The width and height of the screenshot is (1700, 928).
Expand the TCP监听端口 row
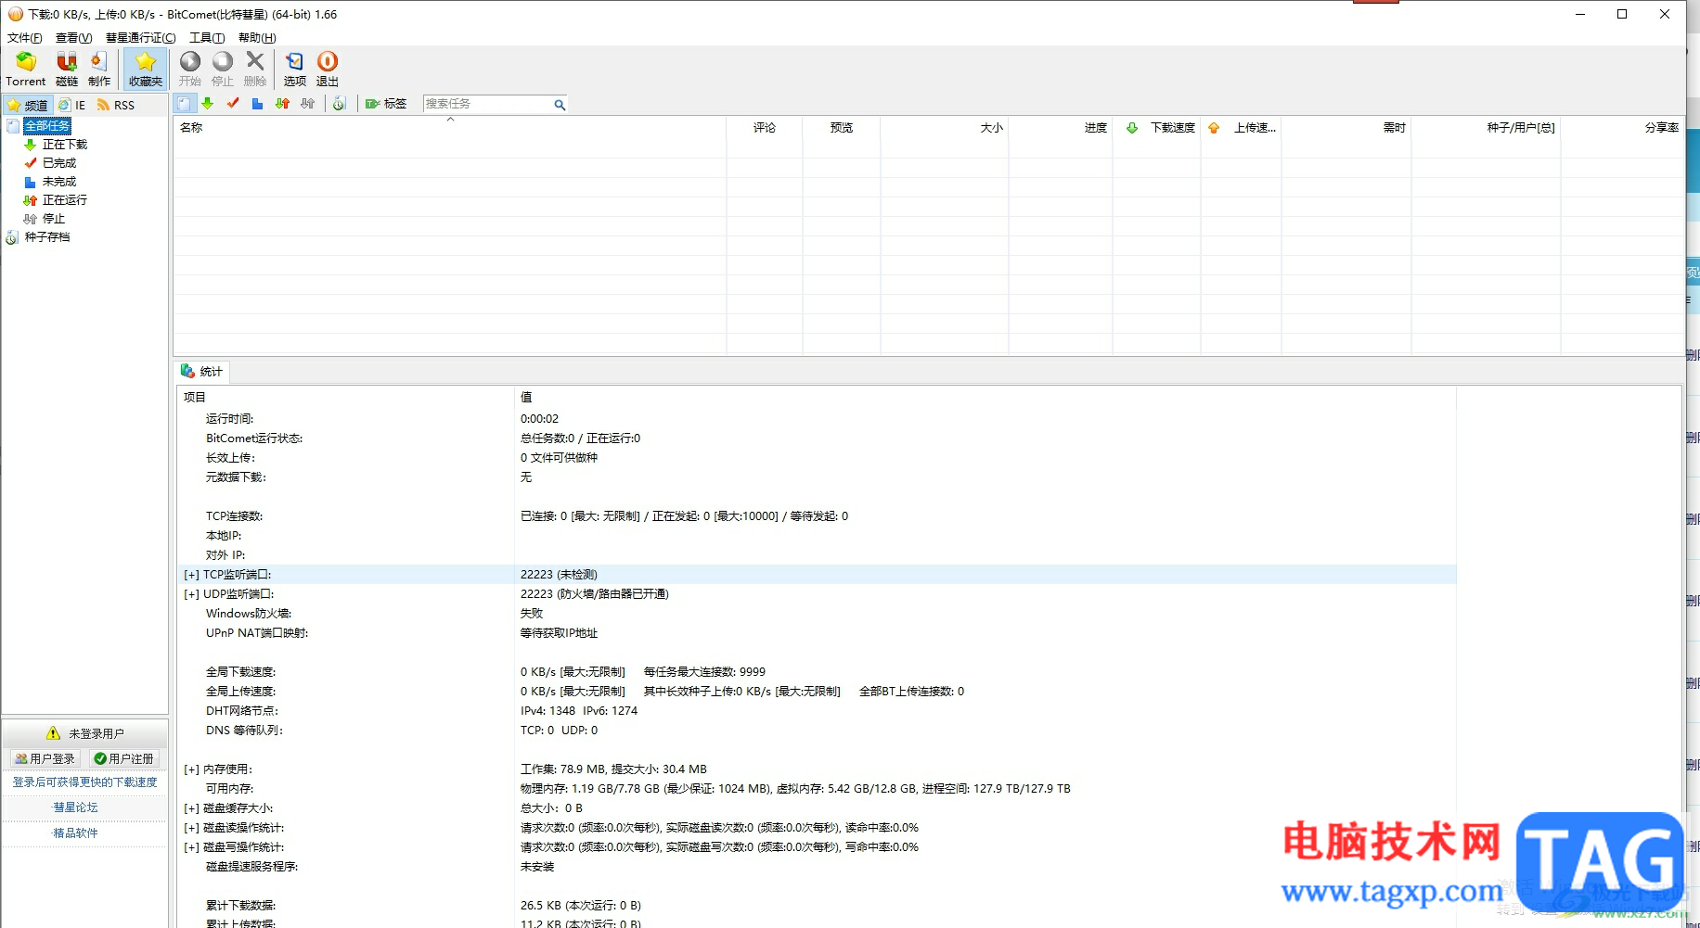191,576
